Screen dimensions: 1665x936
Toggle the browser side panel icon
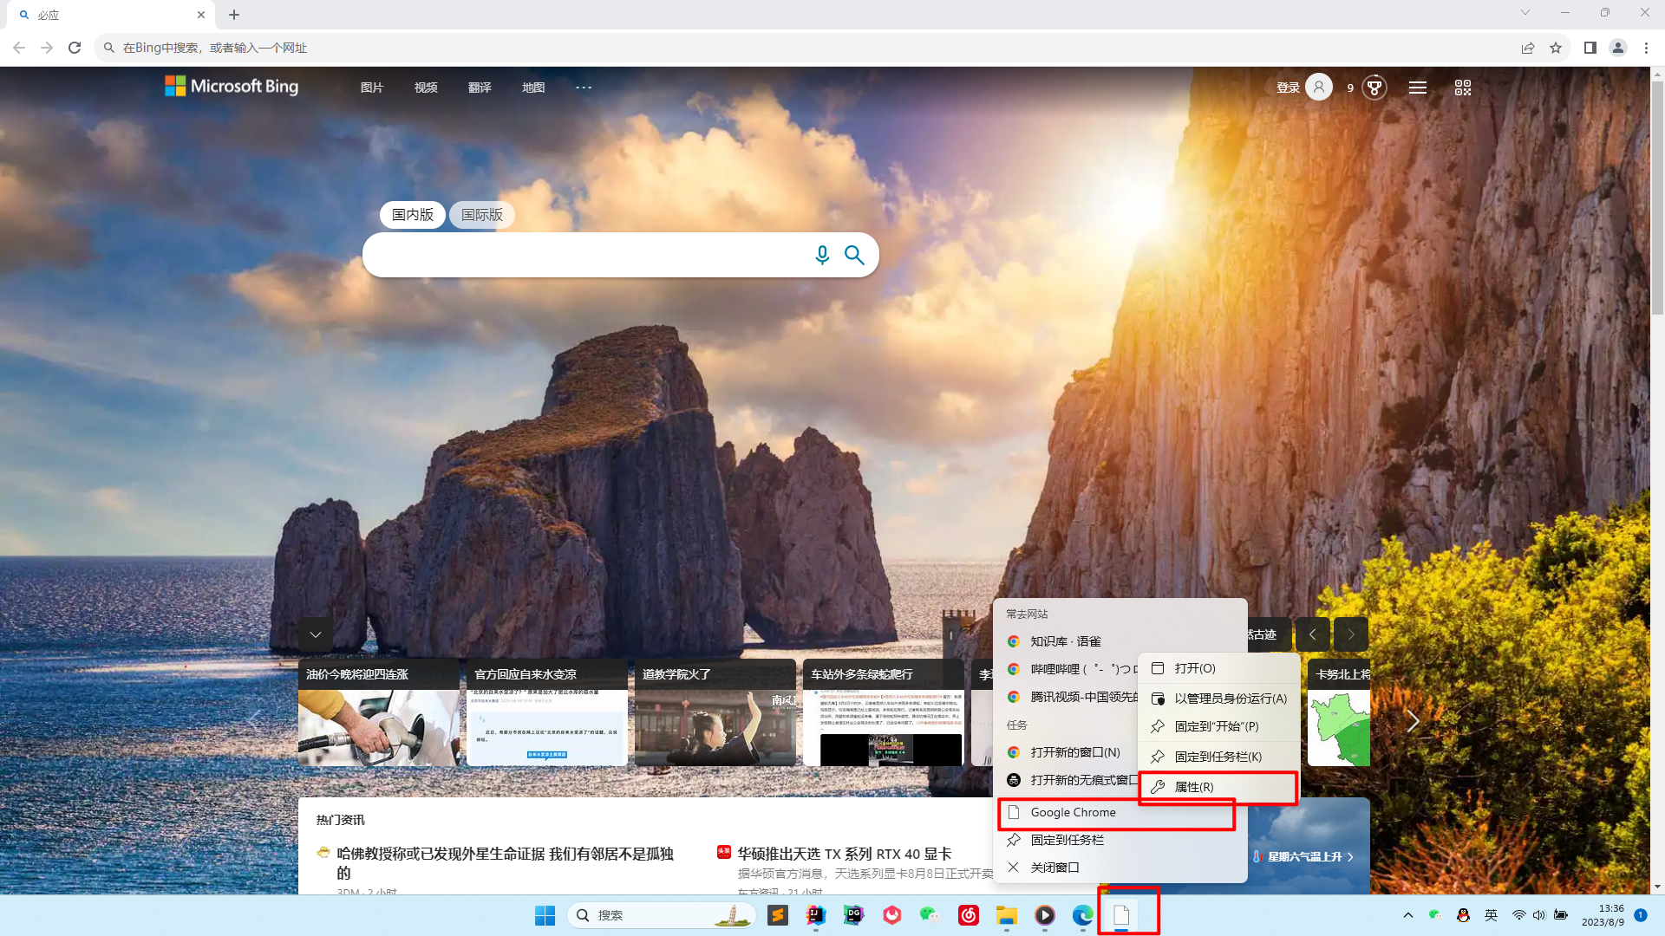pos(1590,48)
